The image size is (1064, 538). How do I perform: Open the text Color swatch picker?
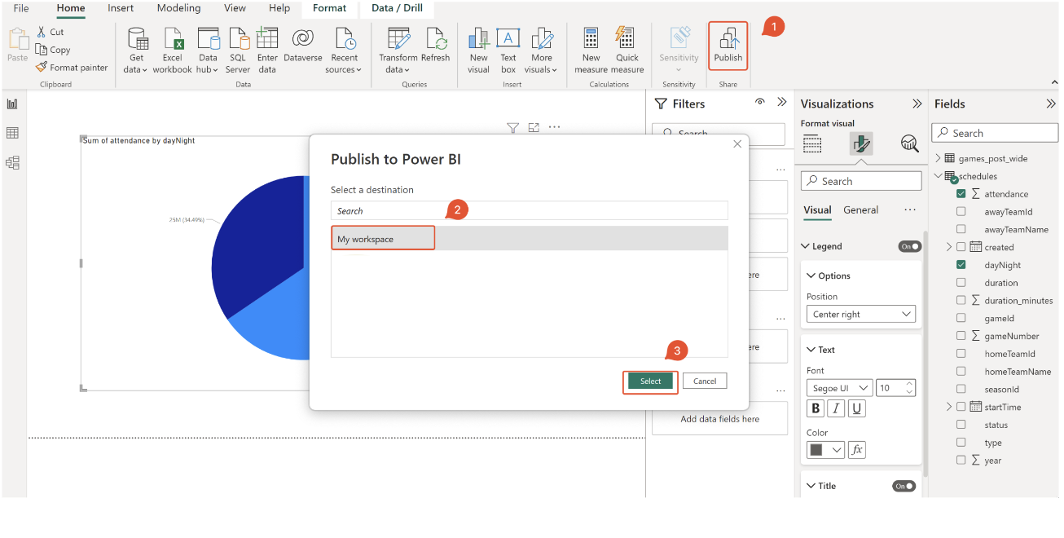pyautogui.click(x=825, y=449)
